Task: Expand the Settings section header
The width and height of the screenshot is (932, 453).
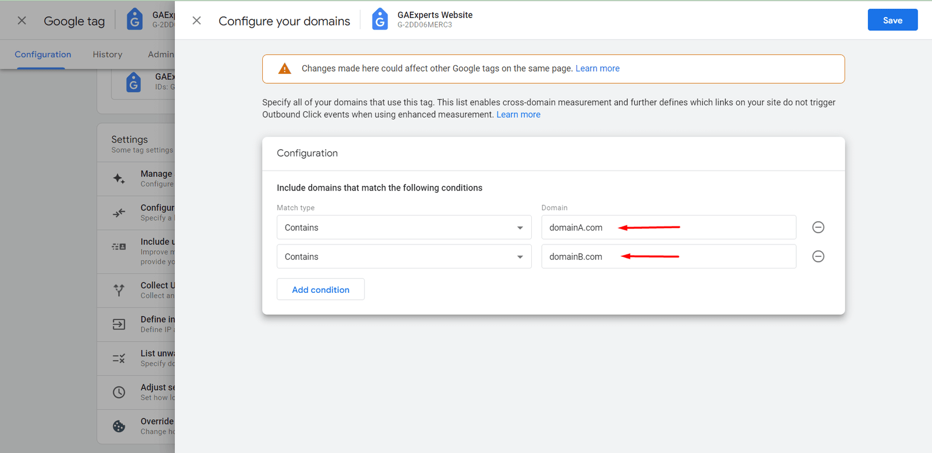Action: (129, 139)
